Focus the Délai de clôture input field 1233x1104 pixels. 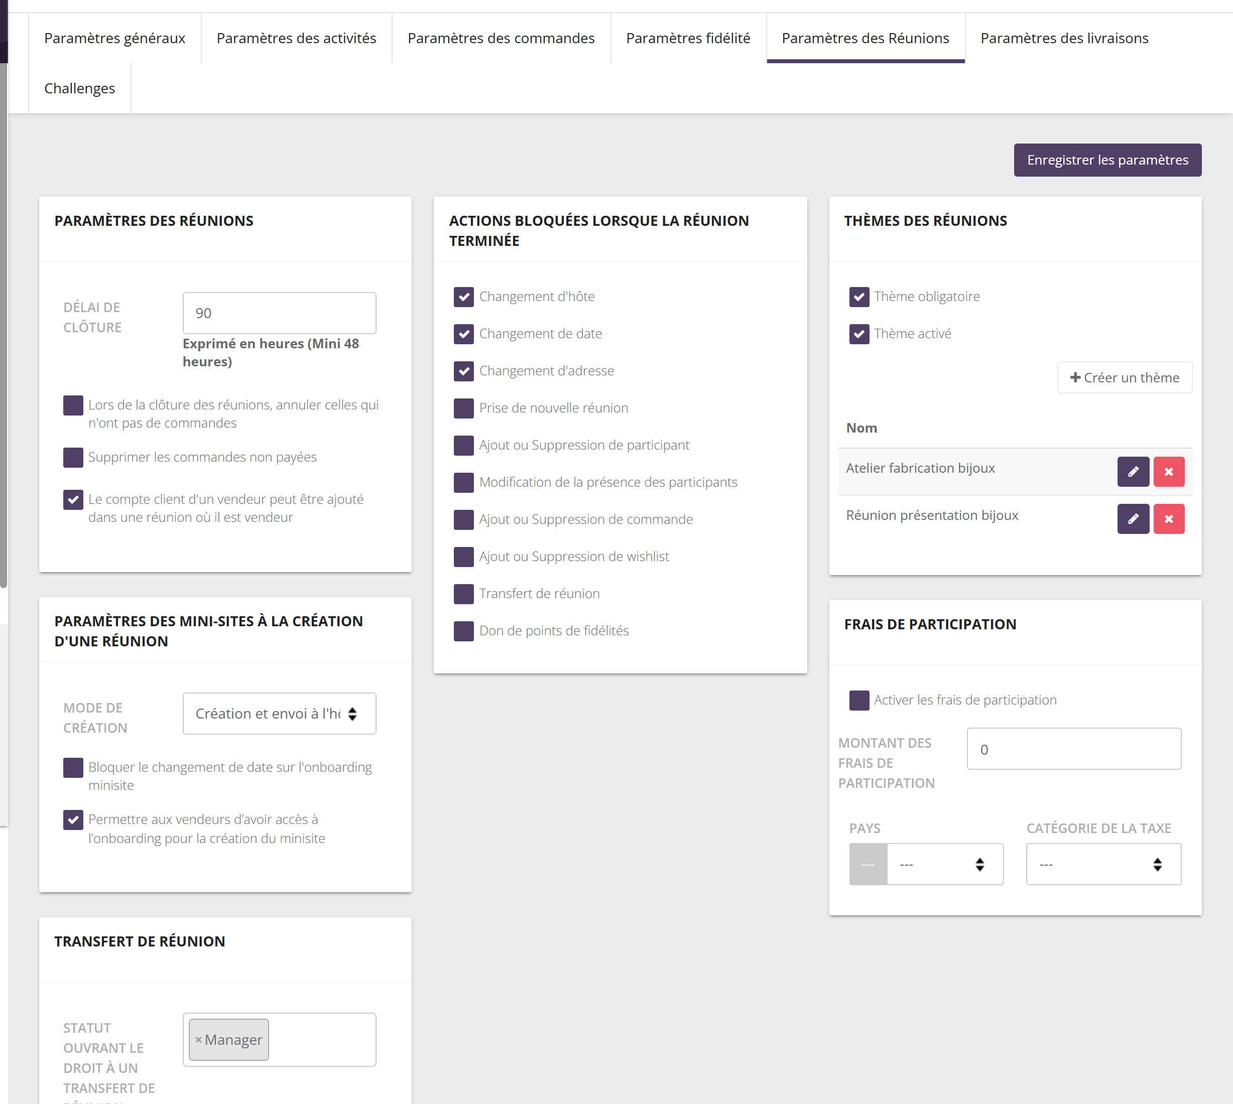279,313
